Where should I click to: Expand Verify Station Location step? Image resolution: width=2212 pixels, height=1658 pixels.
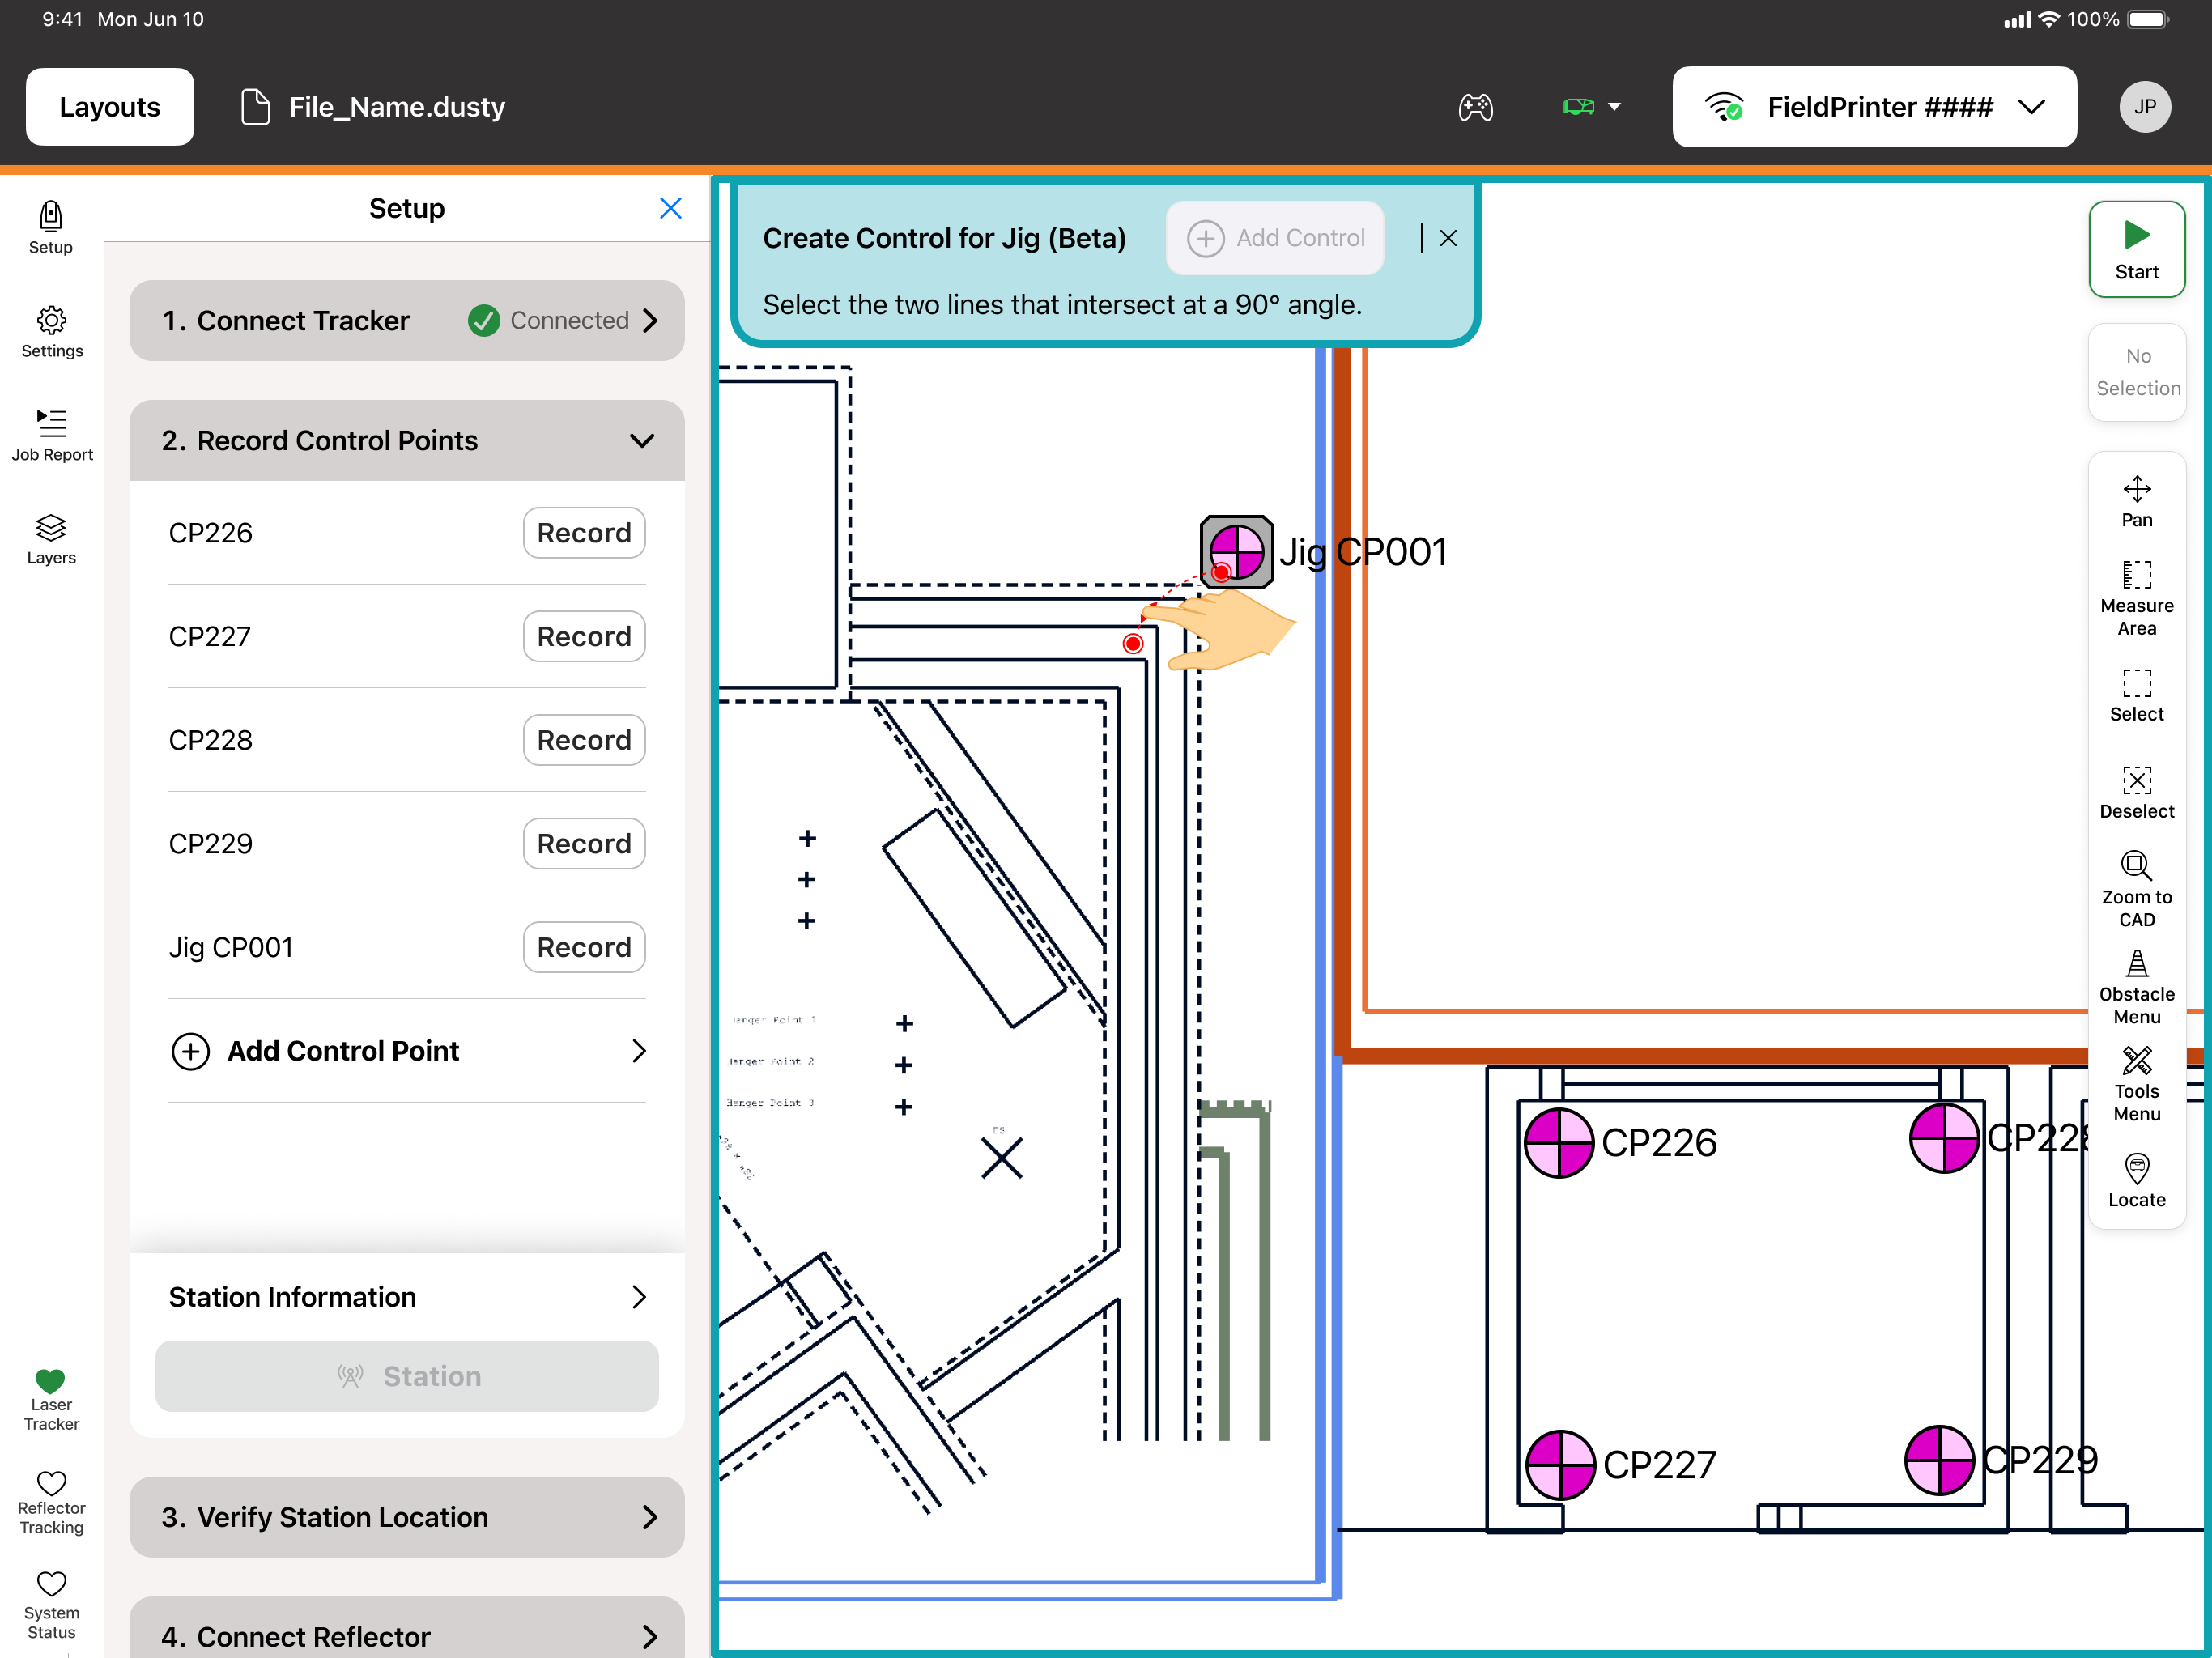[407, 1516]
